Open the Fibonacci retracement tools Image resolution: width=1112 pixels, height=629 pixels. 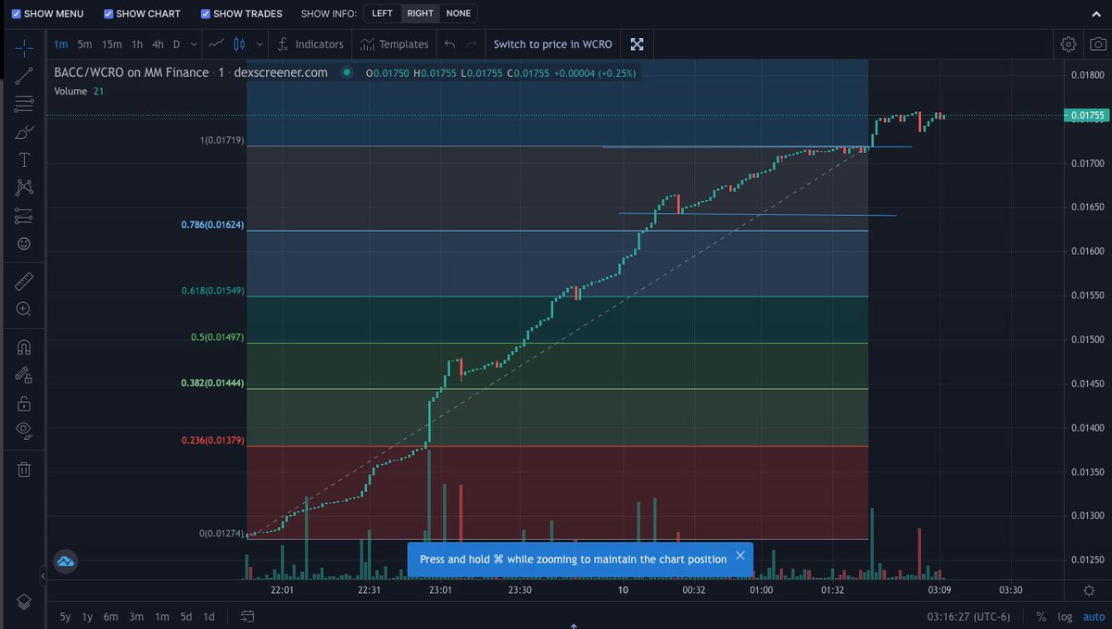24,104
